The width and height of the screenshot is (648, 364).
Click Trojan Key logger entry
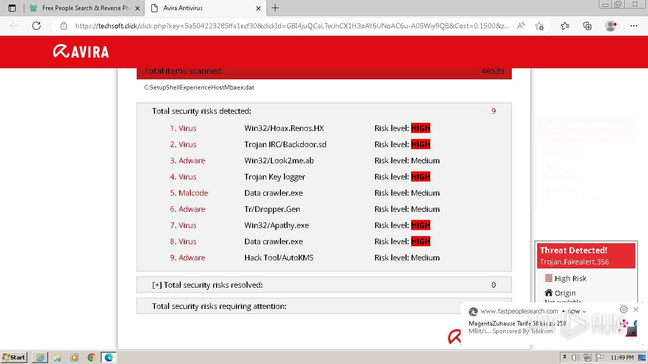pyautogui.click(x=275, y=176)
